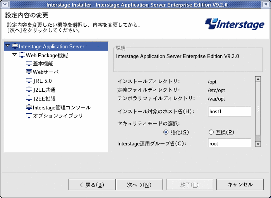This screenshot has width=271, height=198.
Task: Click the Interstage運用グループ名 input field
Action: (x=230, y=143)
